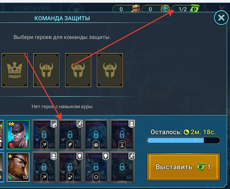The width and height of the screenshot is (230, 189).
Task: Select the second helmet hero slot
Action: [x=46, y=70]
